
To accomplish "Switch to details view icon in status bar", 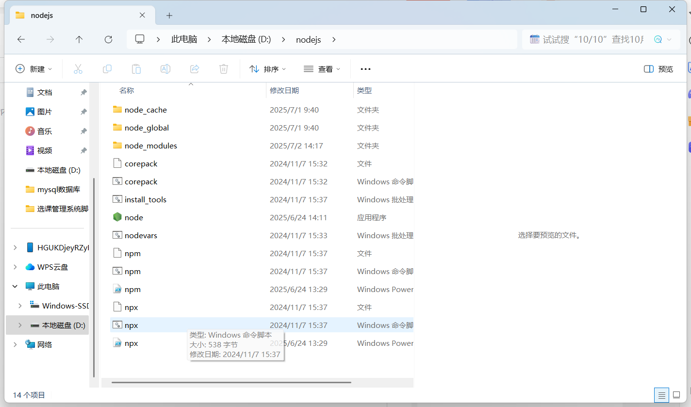I will point(660,395).
